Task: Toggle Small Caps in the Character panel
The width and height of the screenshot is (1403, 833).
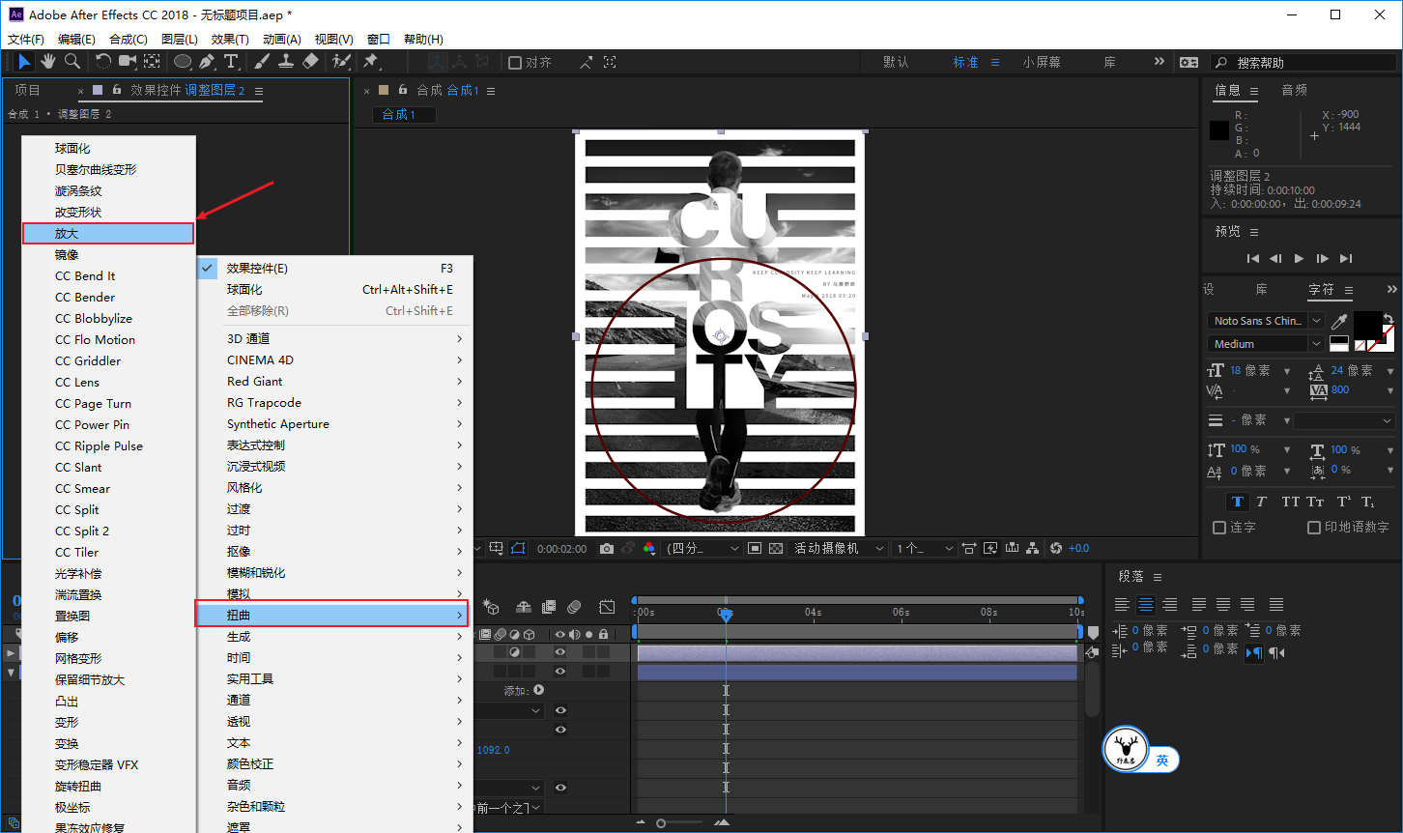Action: [1315, 502]
